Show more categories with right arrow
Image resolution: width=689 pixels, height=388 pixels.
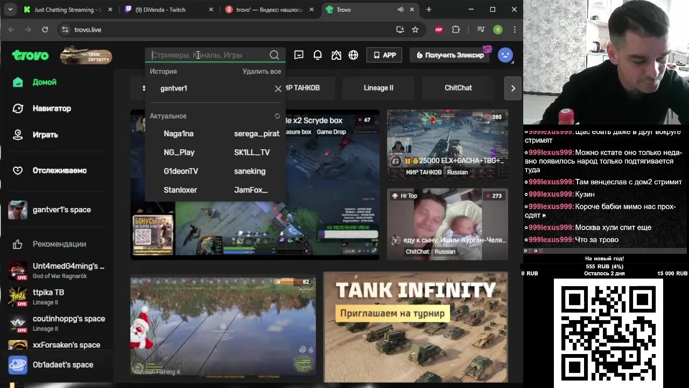tap(513, 88)
